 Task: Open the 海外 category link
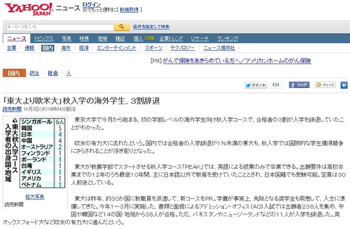pyautogui.click(x=66, y=48)
